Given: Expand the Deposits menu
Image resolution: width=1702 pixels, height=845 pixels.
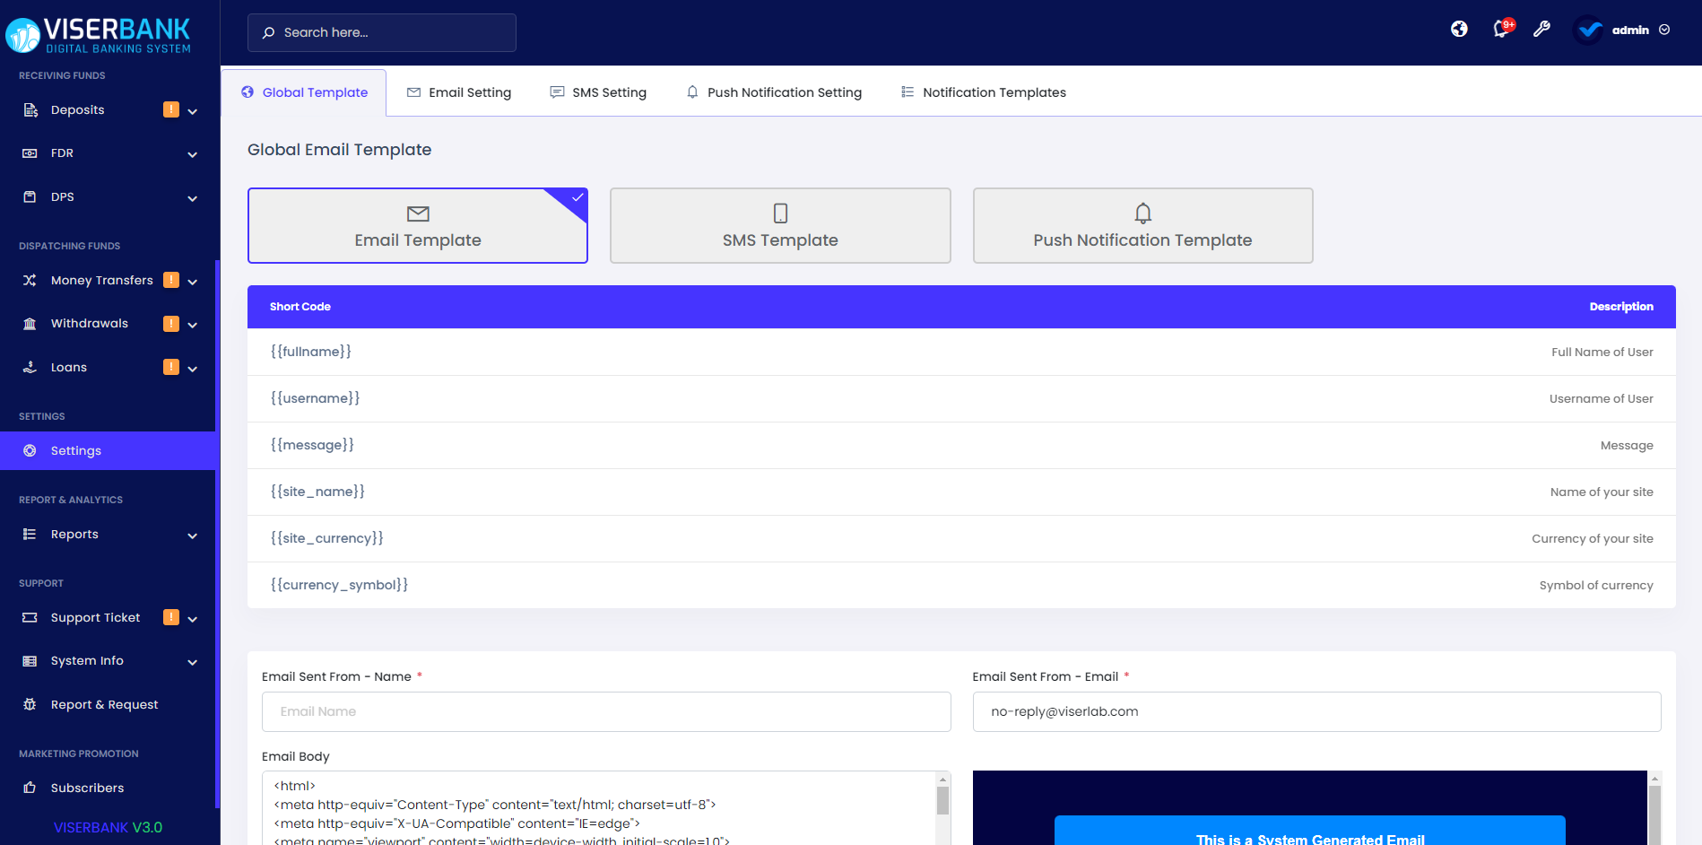Looking at the screenshot, I should point(192,110).
